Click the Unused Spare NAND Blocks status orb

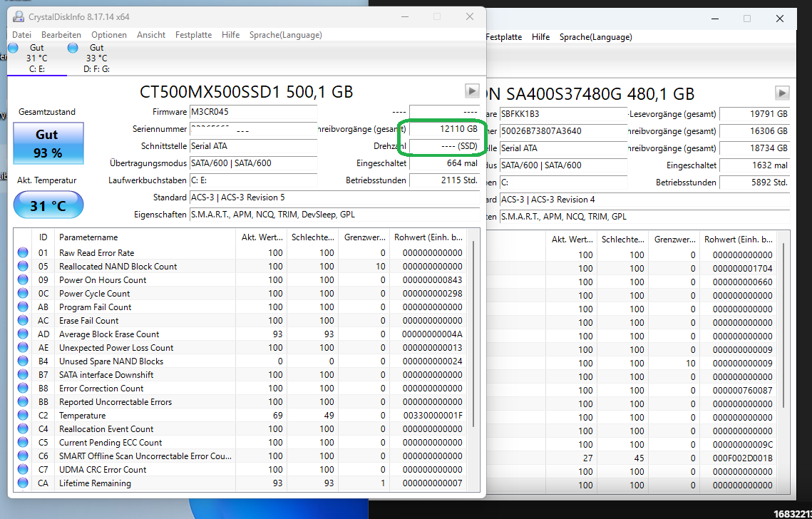(x=23, y=361)
